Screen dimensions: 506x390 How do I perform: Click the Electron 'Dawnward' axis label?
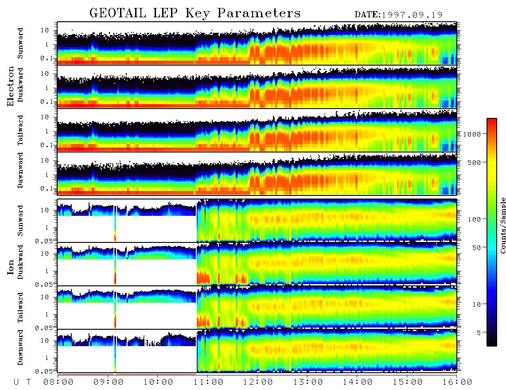(20, 170)
